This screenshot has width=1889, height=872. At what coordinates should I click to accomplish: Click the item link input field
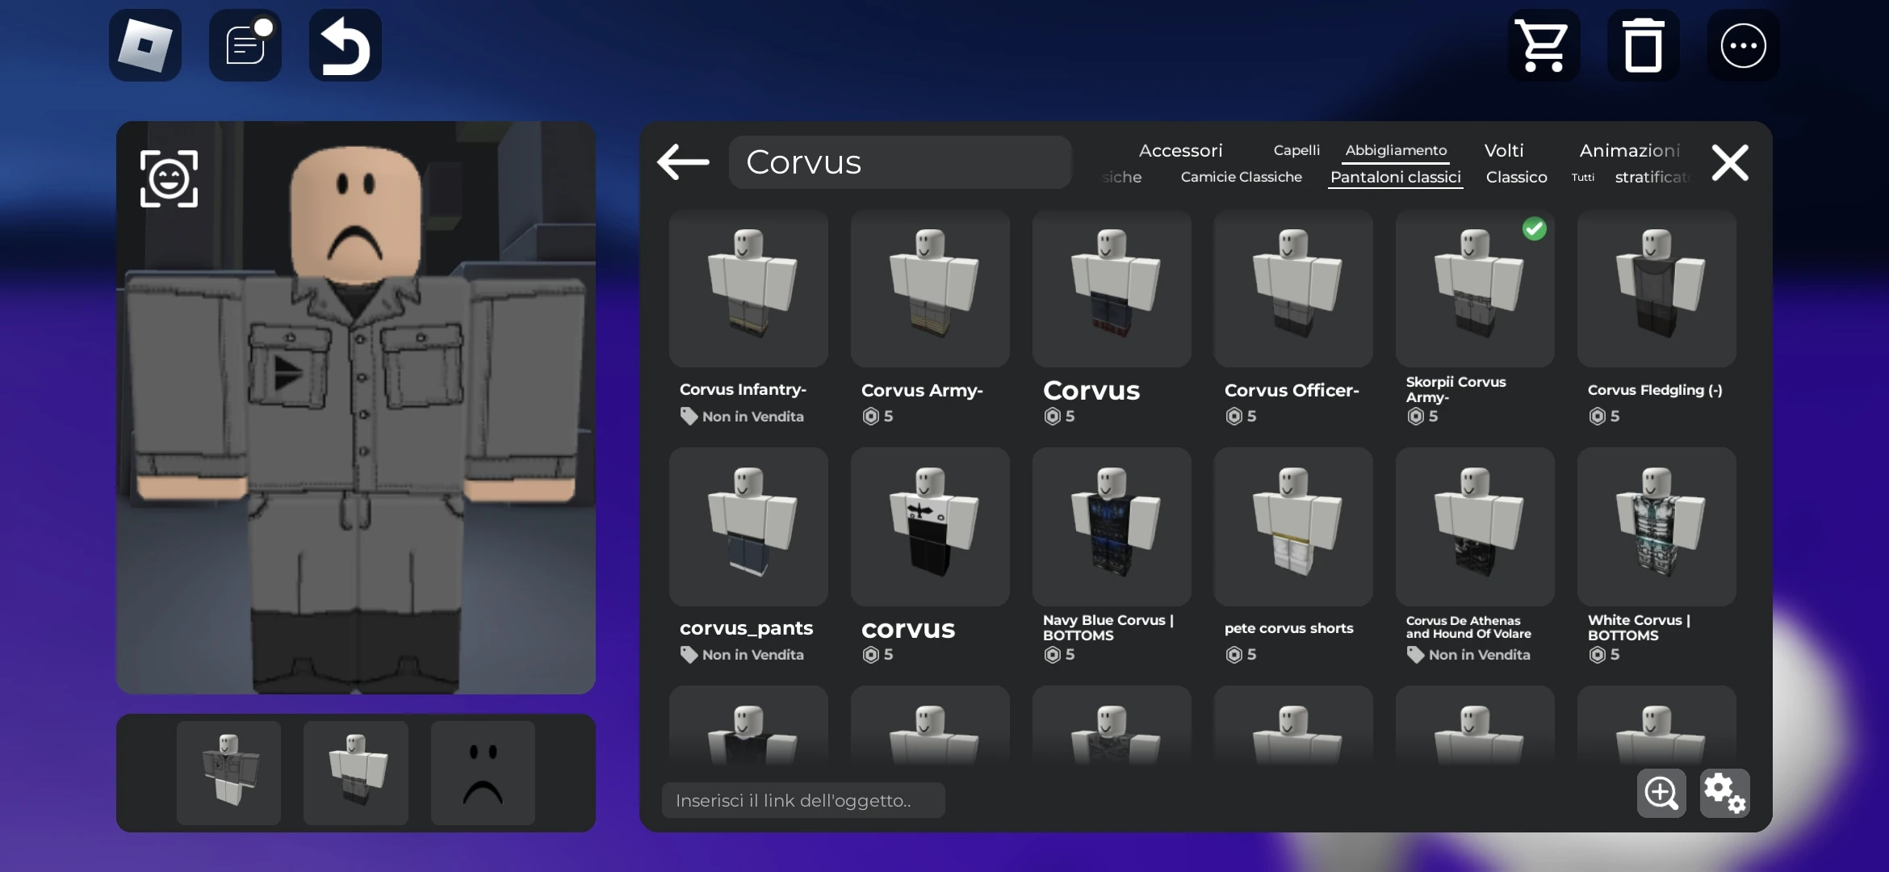(x=802, y=800)
